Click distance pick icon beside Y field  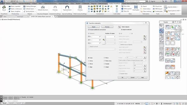104,40
